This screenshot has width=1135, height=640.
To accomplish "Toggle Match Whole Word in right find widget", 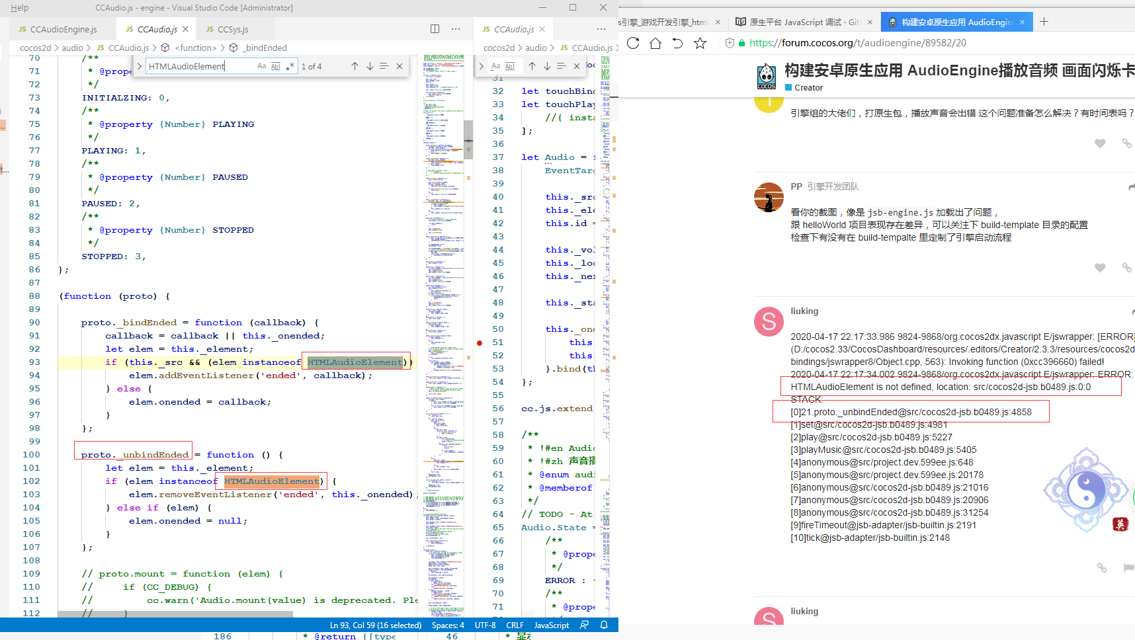I will tap(510, 66).
